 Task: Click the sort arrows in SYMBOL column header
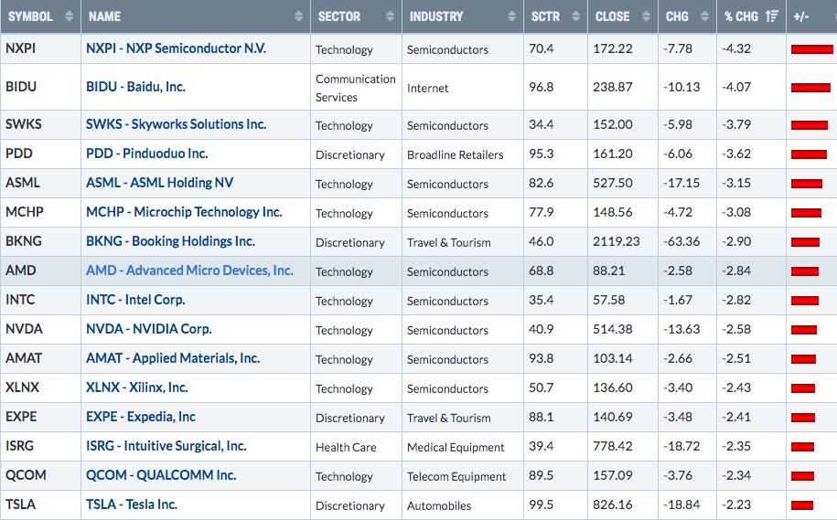[x=70, y=16]
